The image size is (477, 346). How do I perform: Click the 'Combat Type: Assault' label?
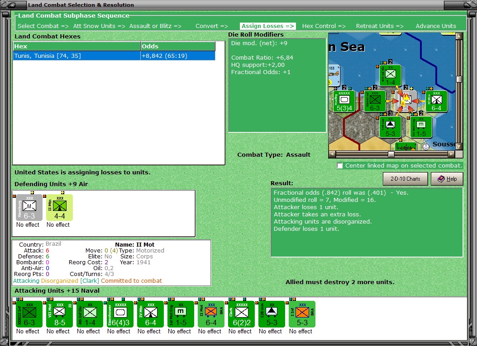pyautogui.click(x=274, y=155)
